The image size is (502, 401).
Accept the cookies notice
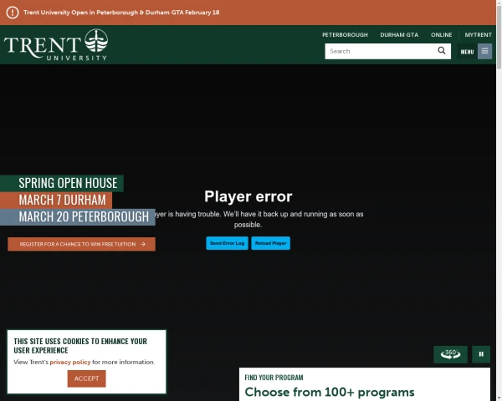click(x=86, y=378)
